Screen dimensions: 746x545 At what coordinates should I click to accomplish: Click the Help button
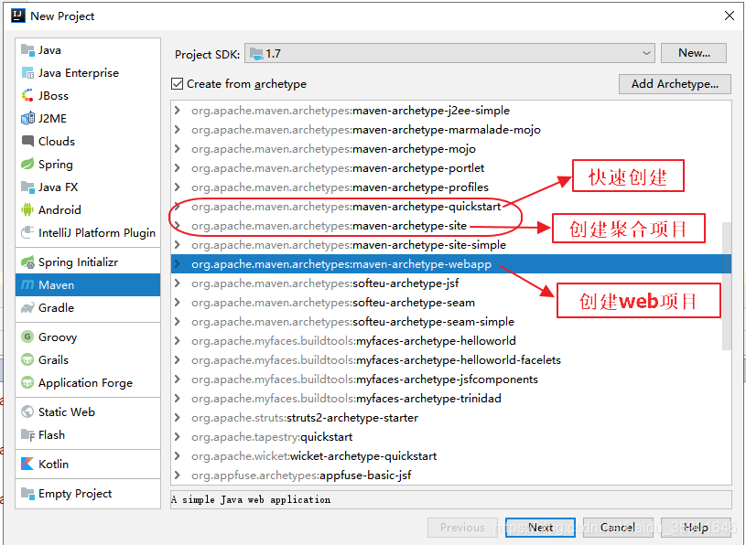[x=696, y=528]
